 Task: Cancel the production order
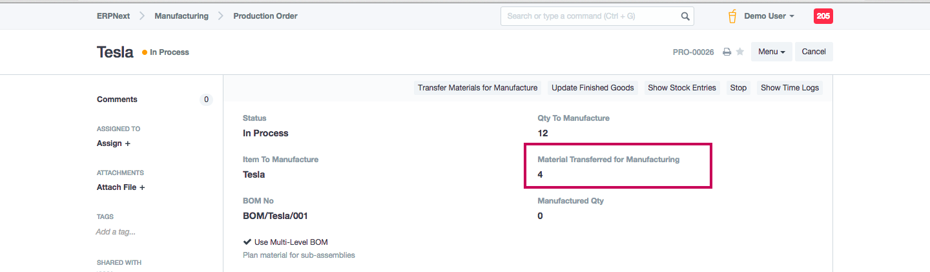(x=814, y=52)
